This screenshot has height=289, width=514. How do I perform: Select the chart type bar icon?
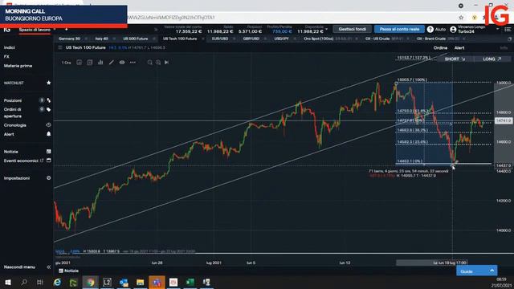(100, 63)
